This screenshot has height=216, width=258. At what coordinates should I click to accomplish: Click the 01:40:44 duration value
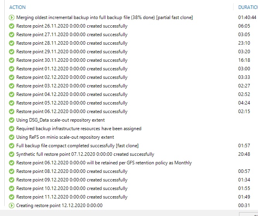247,17
